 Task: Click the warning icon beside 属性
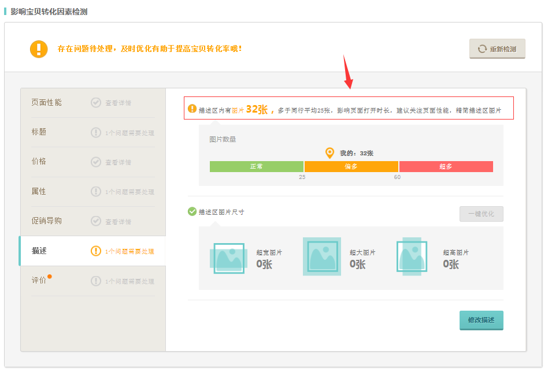coord(96,192)
